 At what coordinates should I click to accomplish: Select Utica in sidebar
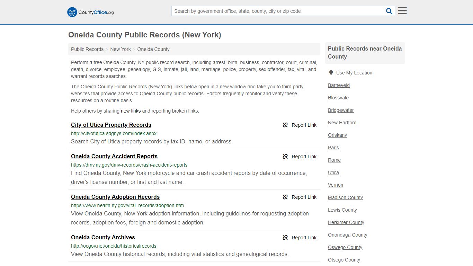coord(333,172)
